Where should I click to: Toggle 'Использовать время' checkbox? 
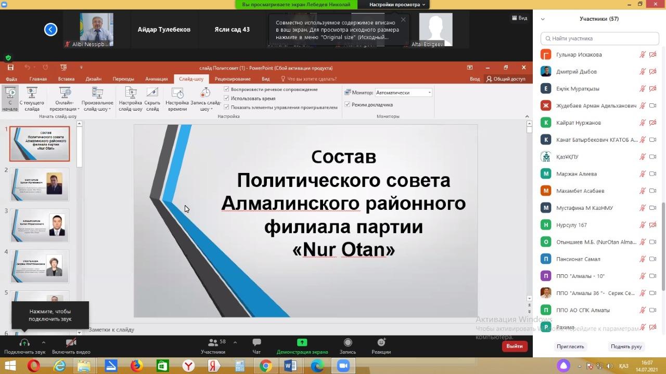(x=227, y=98)
